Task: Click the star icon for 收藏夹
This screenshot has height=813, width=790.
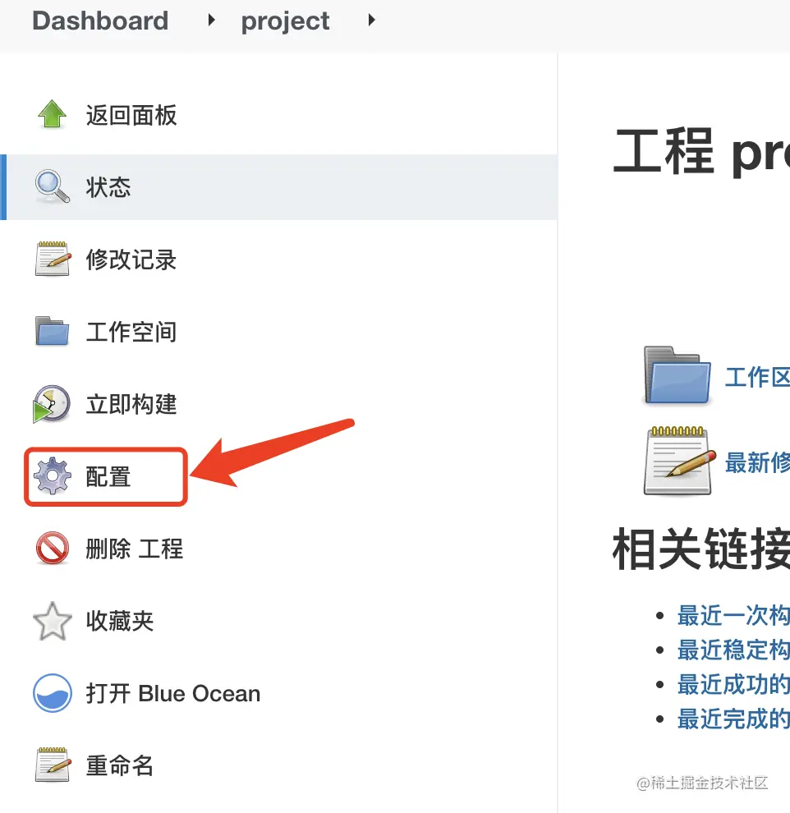Action: coord(53,621)
